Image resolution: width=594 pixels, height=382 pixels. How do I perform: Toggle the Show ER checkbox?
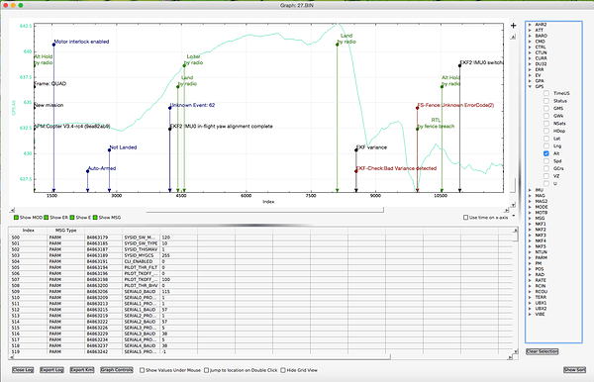(47, 218)
